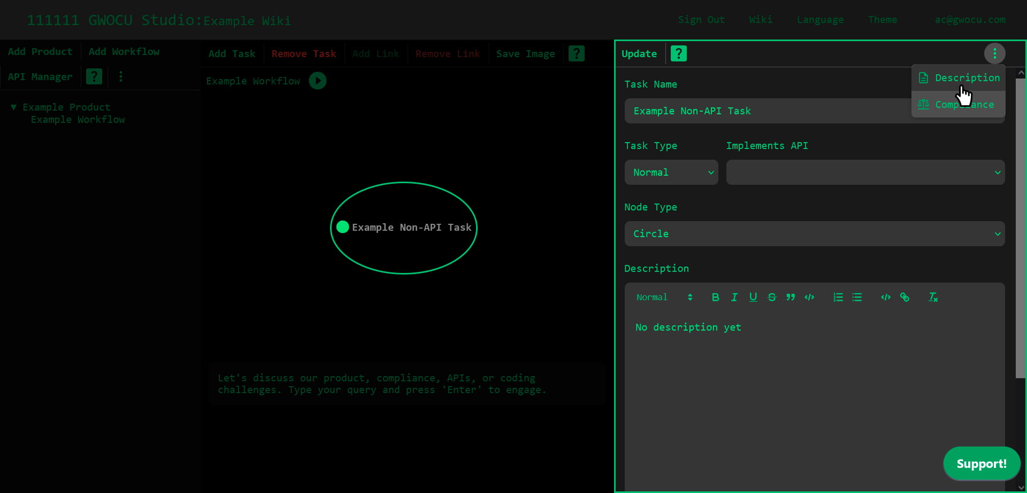The height and width of the screenshot is (493, 1027).
Task: Click Add Link in the toolbar
Action: 375,53
